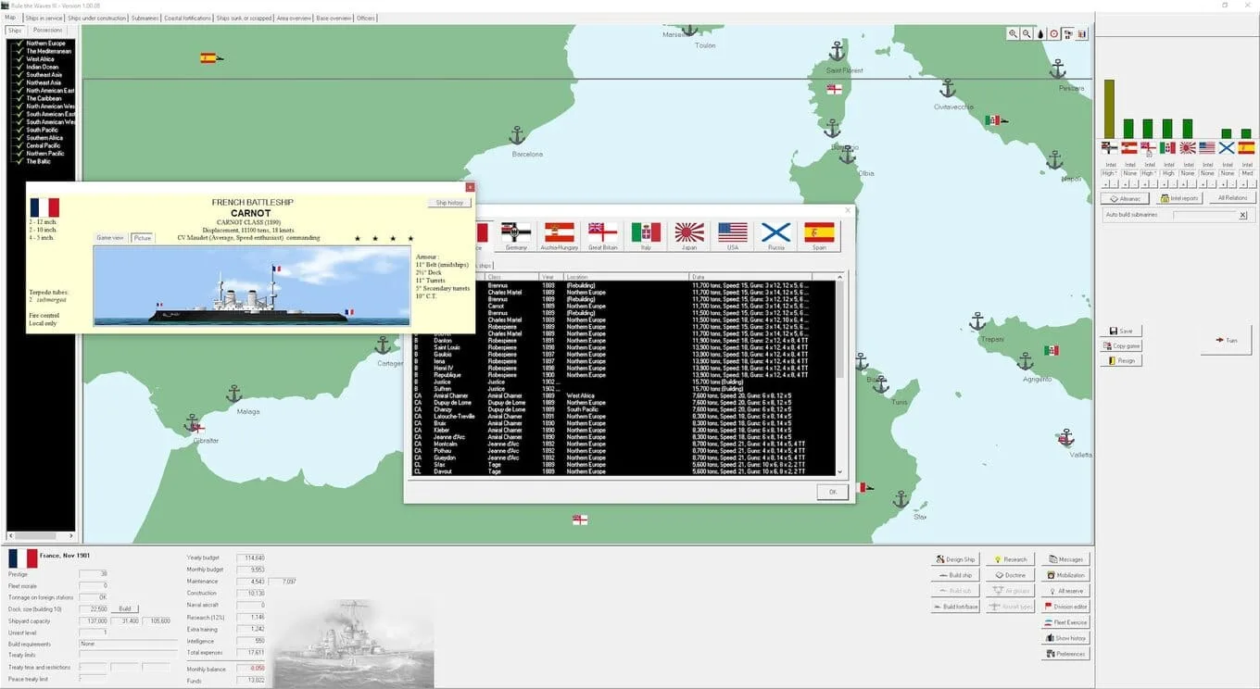Open the Coastal fortifications tab

[189, 18]
